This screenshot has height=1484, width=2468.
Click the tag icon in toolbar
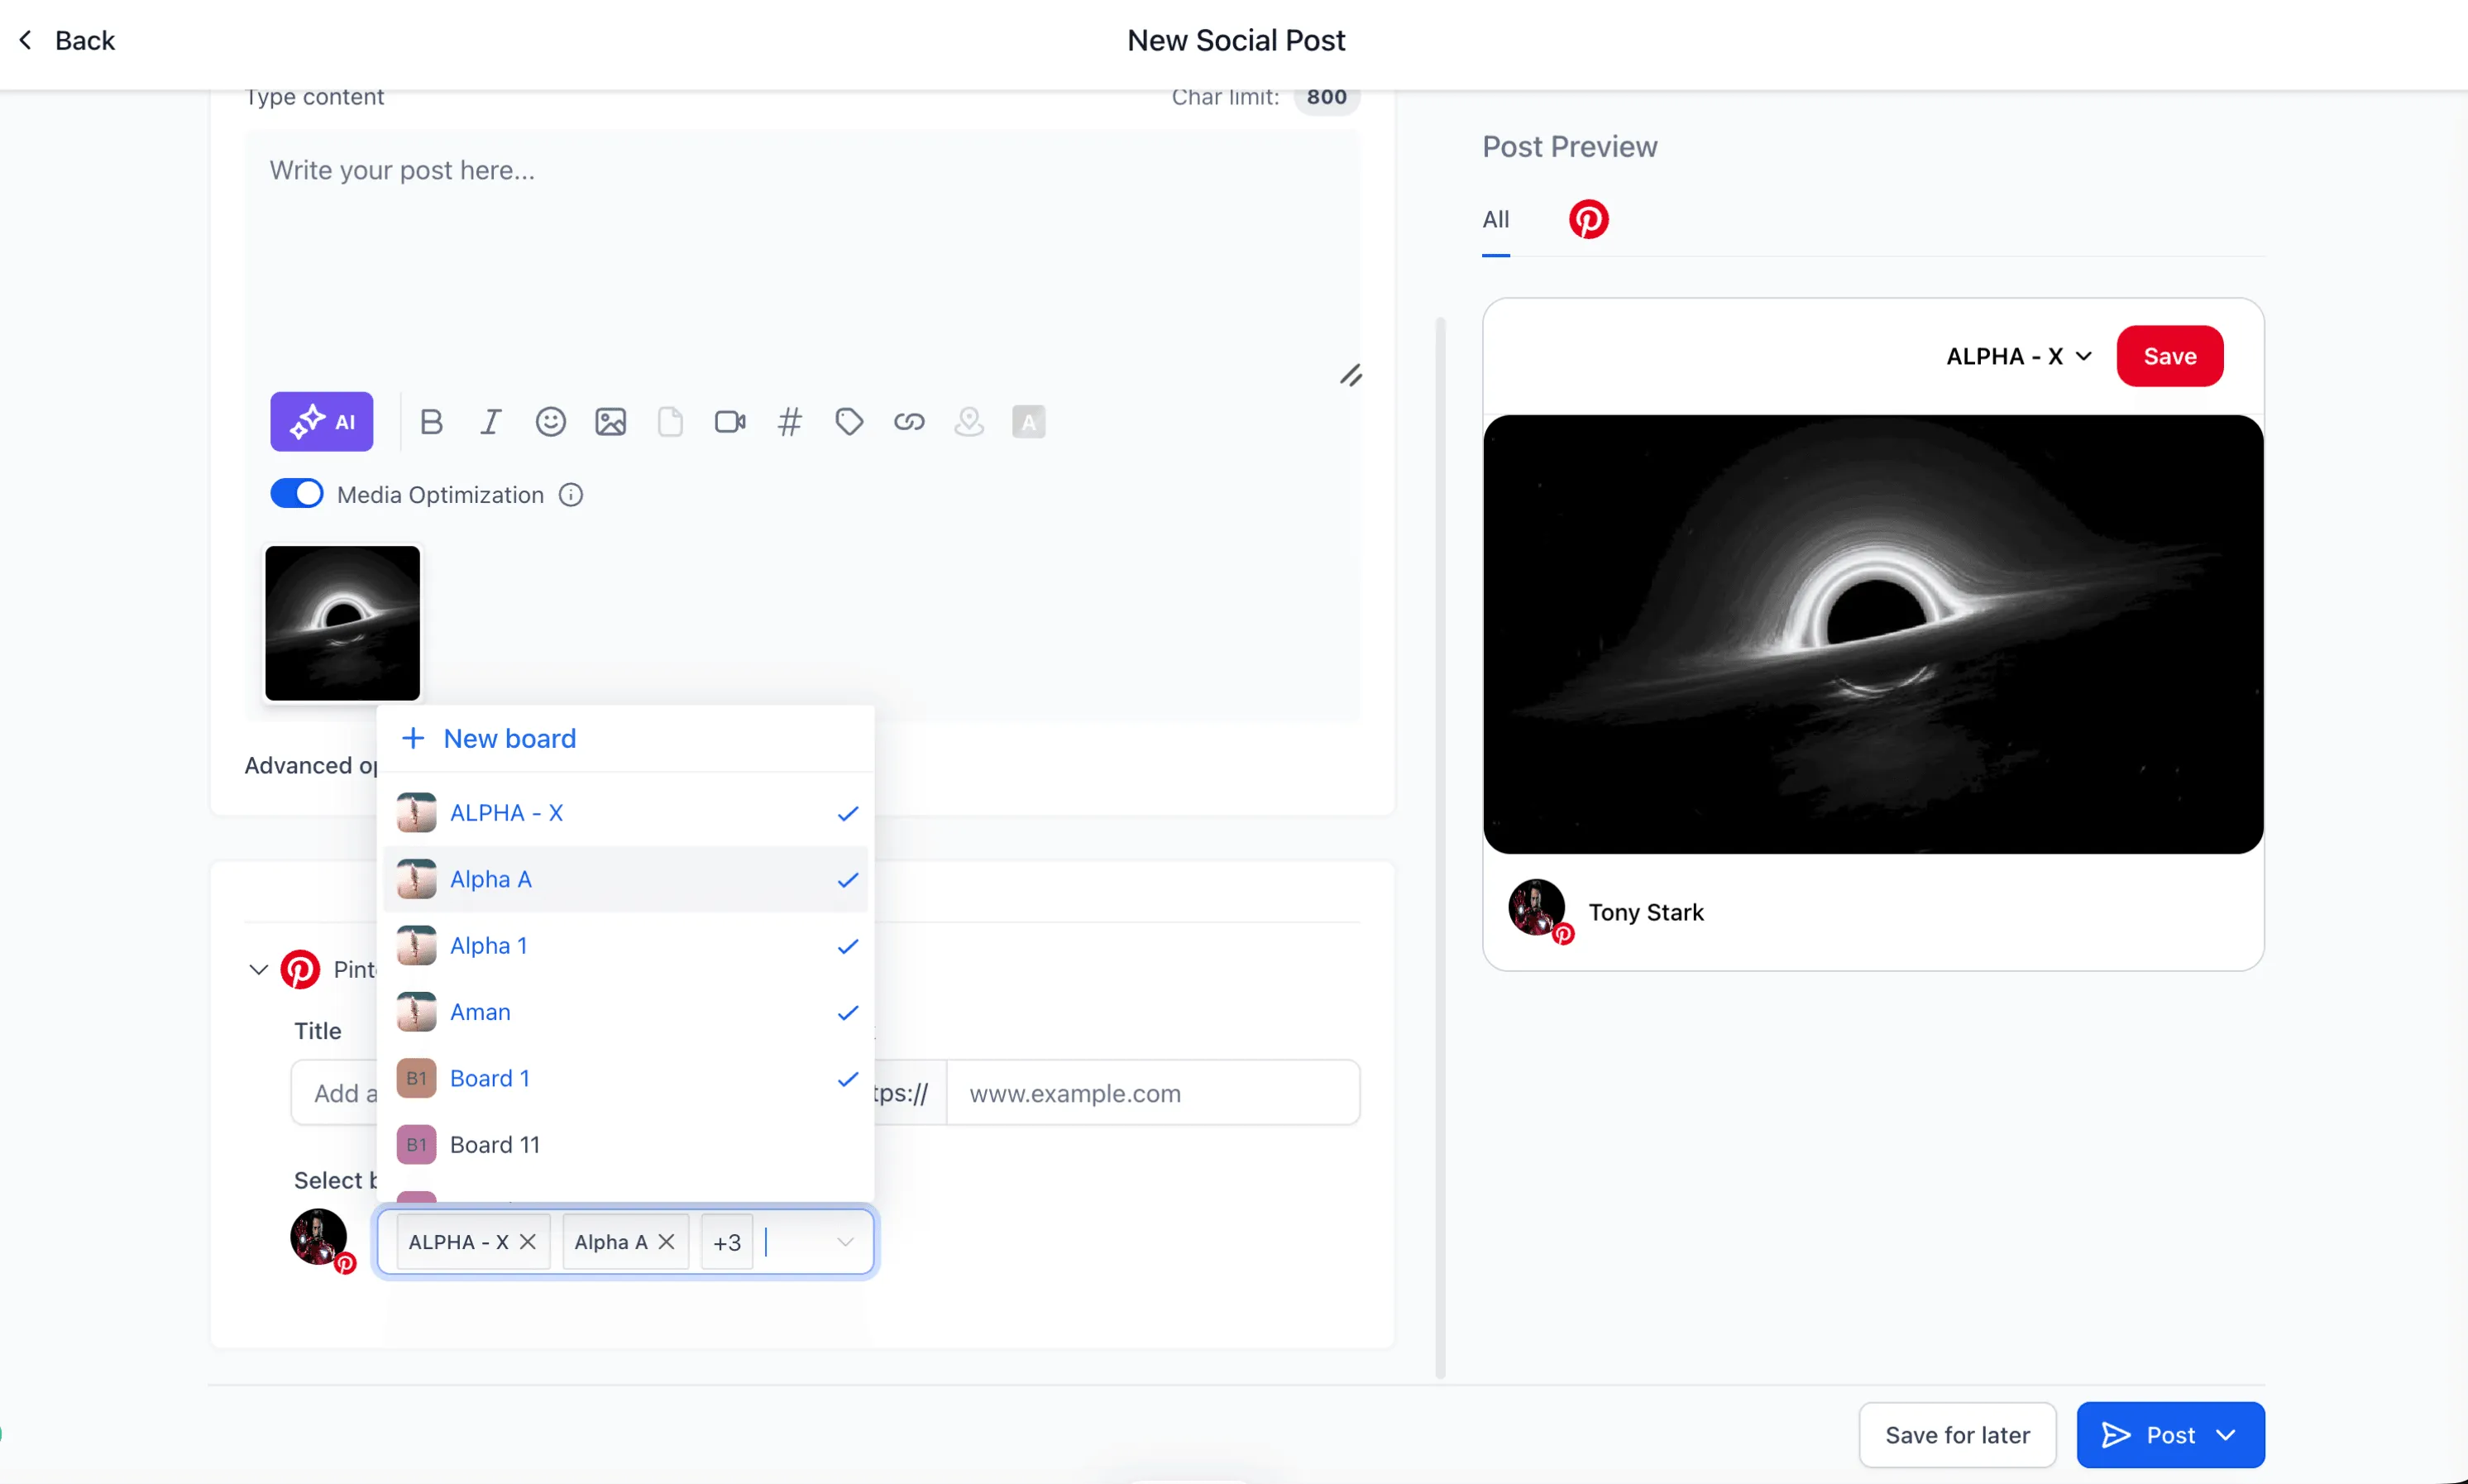click(849, 422)
